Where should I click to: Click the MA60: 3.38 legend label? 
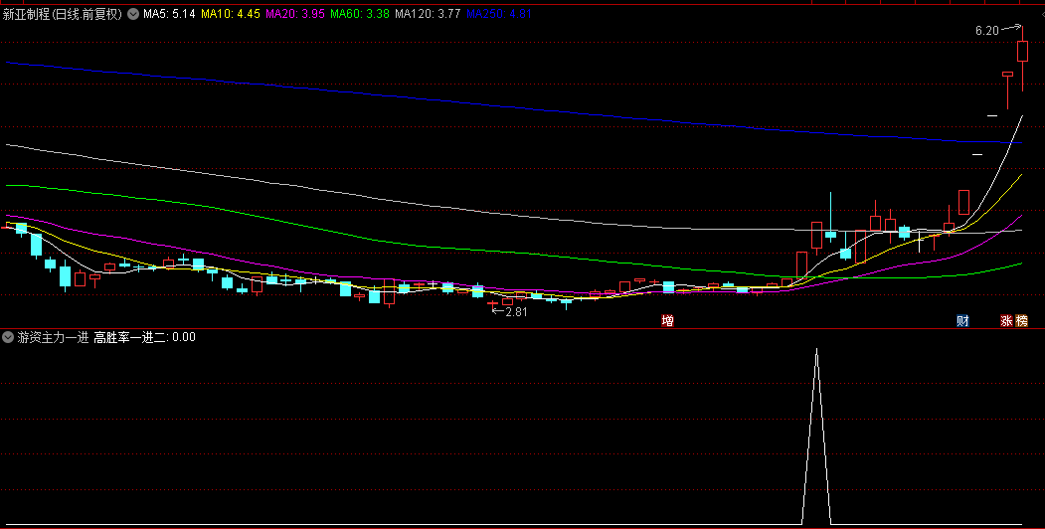[360, 13]
